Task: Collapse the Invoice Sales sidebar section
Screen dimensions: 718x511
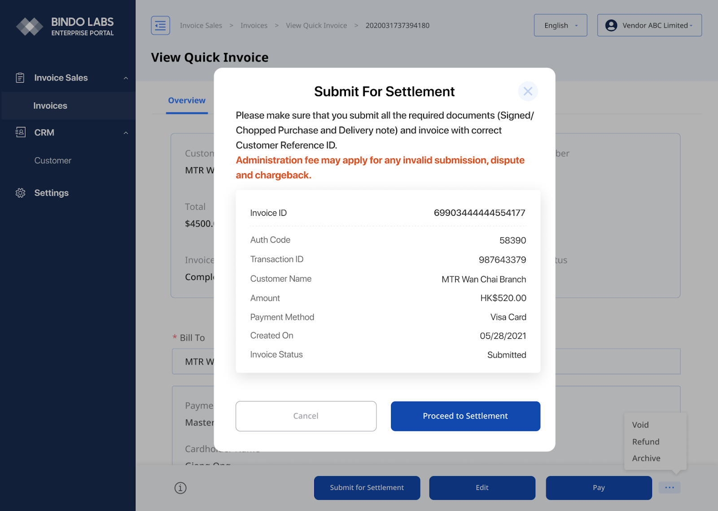Action: pyautogui.click(x=126, y=78)
